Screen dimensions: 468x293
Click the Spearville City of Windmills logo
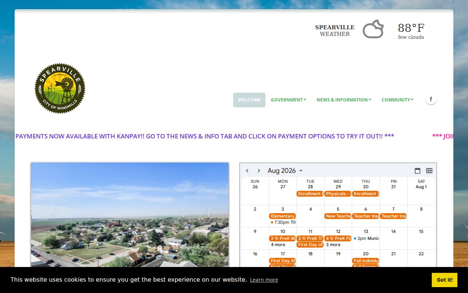[x=60, y=88]
